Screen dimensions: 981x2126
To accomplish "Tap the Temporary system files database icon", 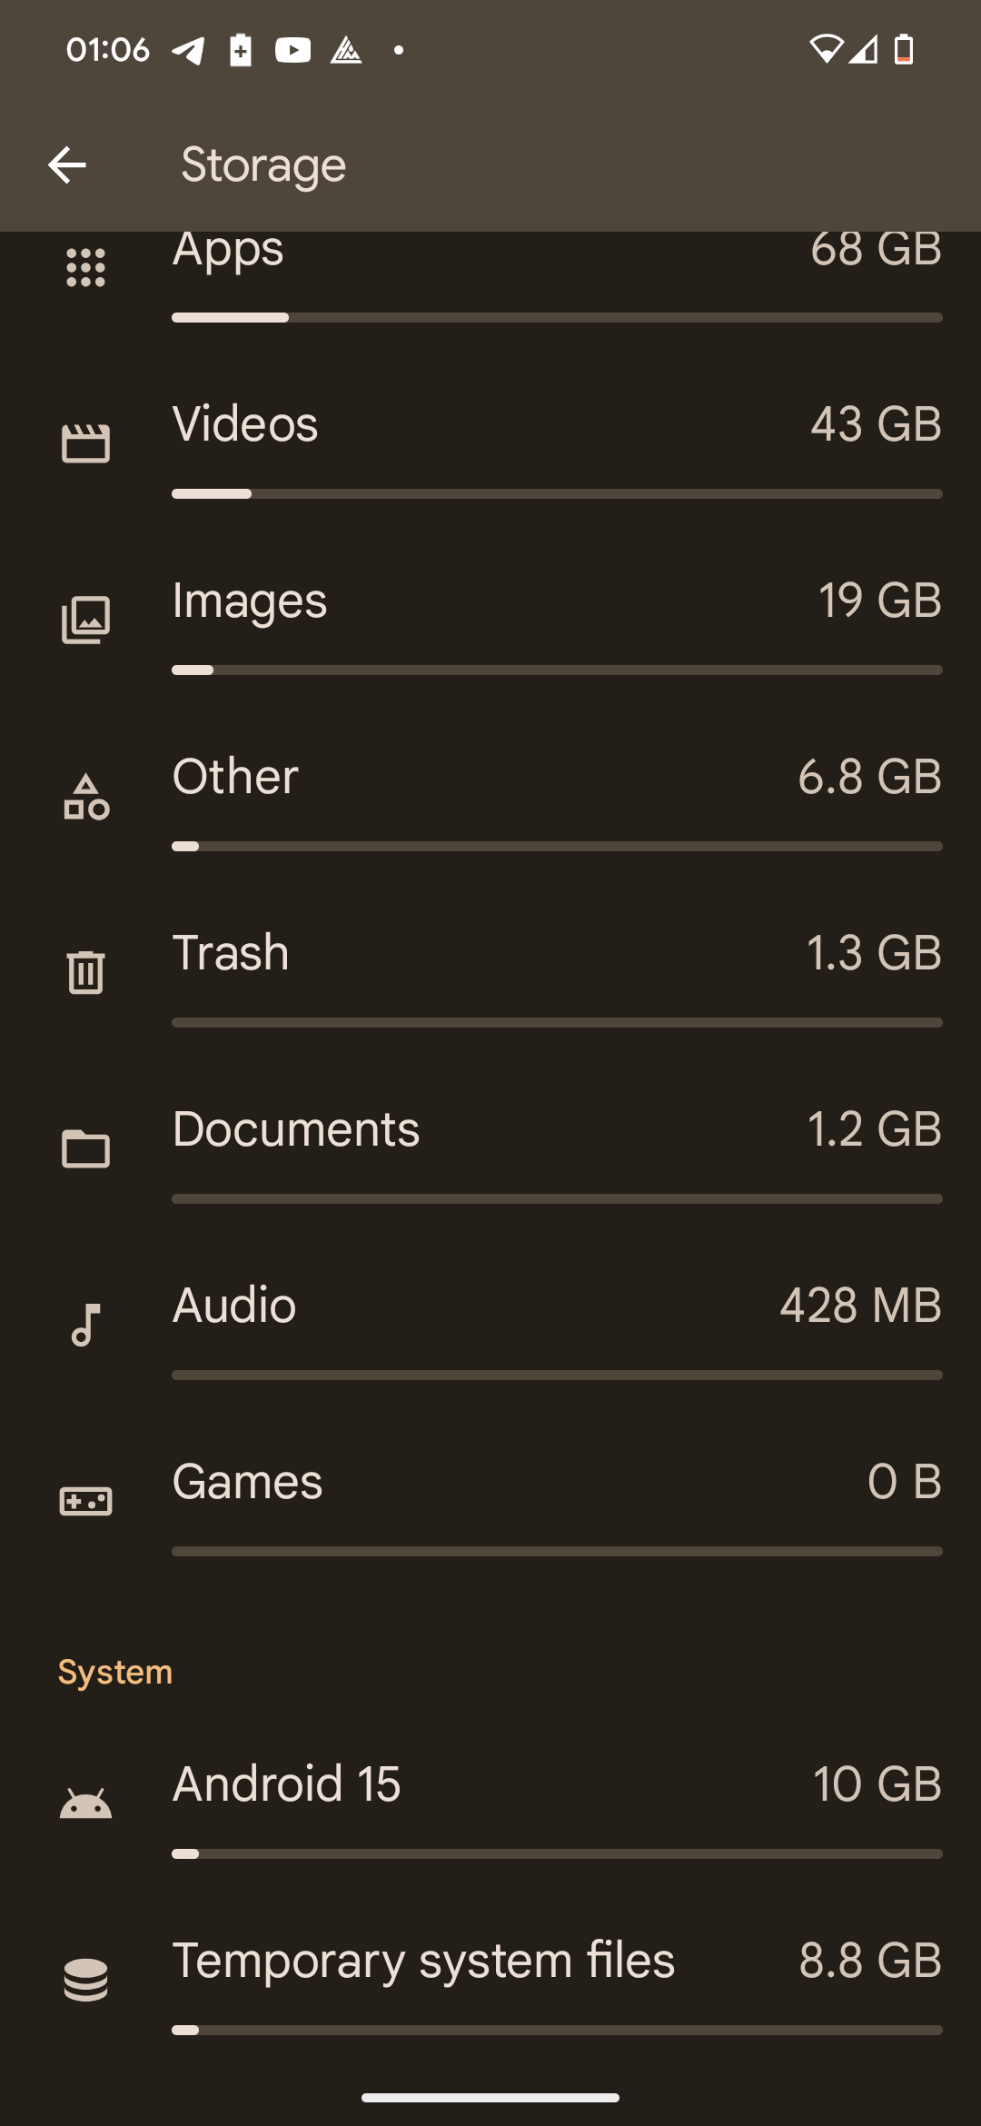I will point(86,1980).
